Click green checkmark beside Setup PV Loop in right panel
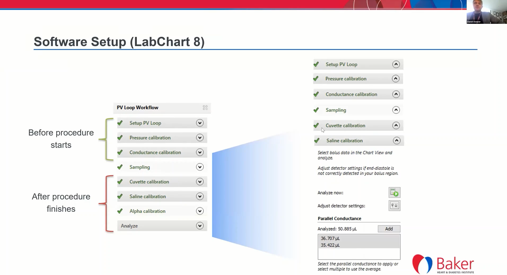The width and height of the screenshot is (507, 275). [316, 64]
